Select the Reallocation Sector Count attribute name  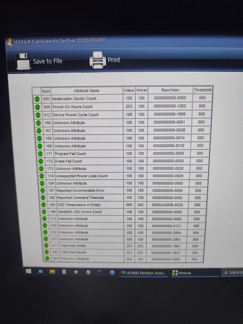tap(74, 99)
